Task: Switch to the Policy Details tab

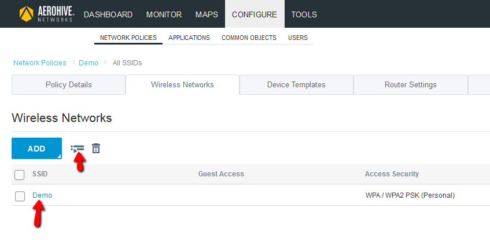Action: click(68, 84)
